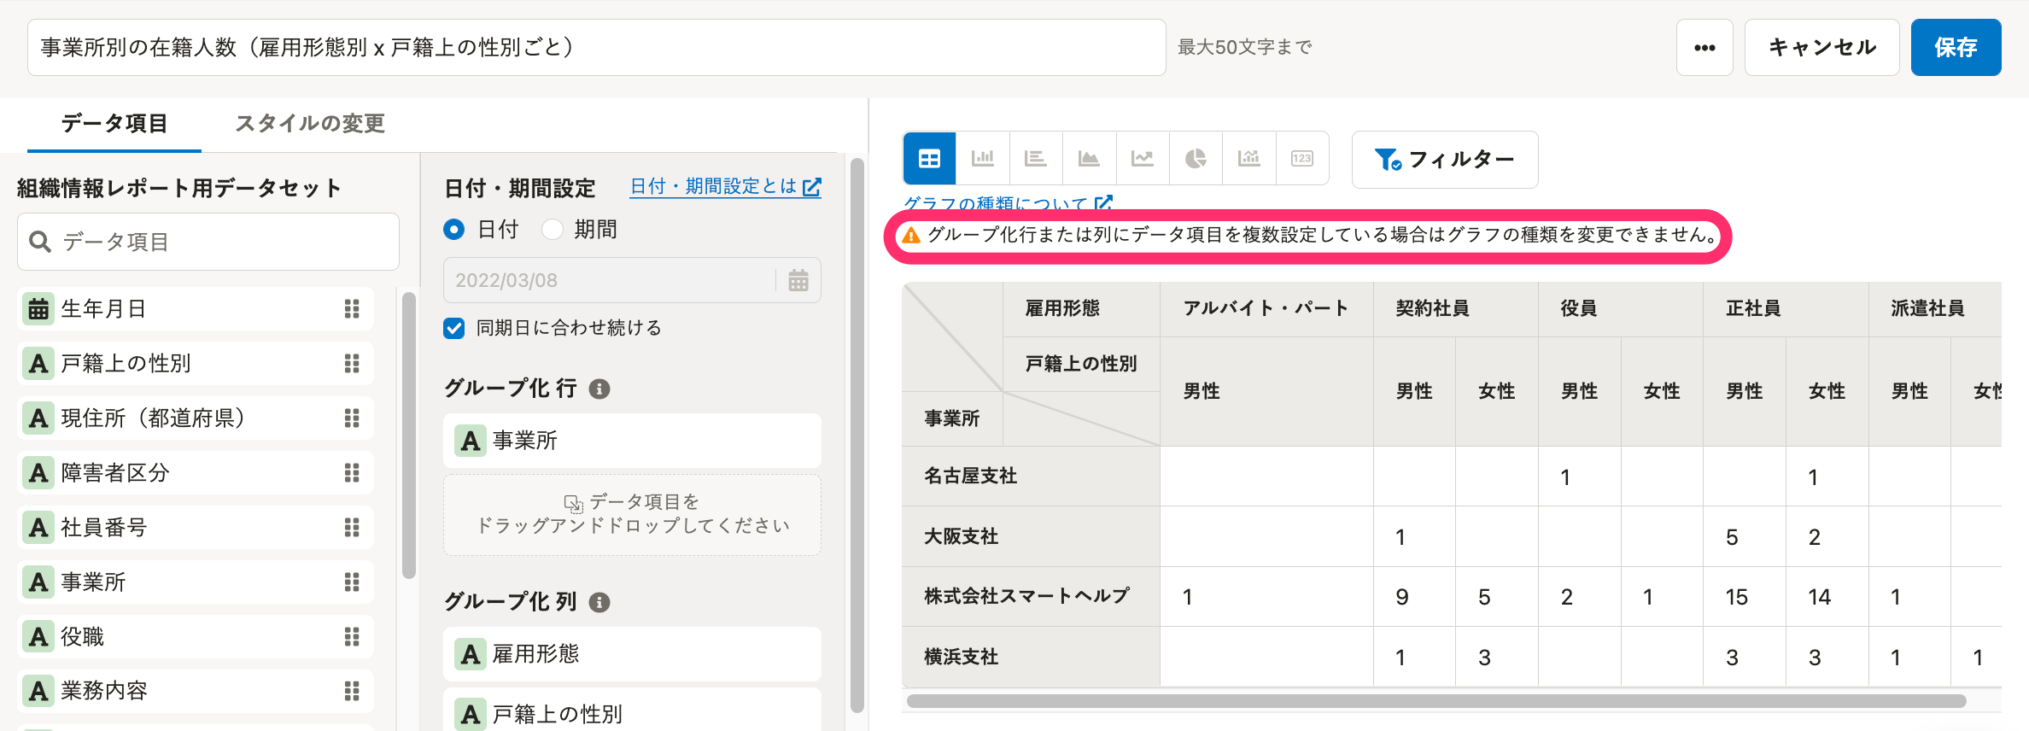Image resolution: width=2029 pixels, height=731 pixels.
Task: Choose the area chart type
Action: point(1089,159)
